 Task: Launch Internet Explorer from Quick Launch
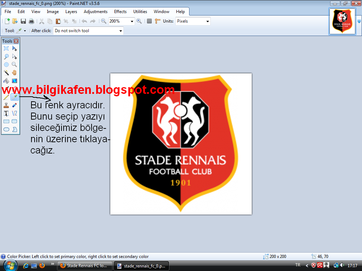(25, 266)
